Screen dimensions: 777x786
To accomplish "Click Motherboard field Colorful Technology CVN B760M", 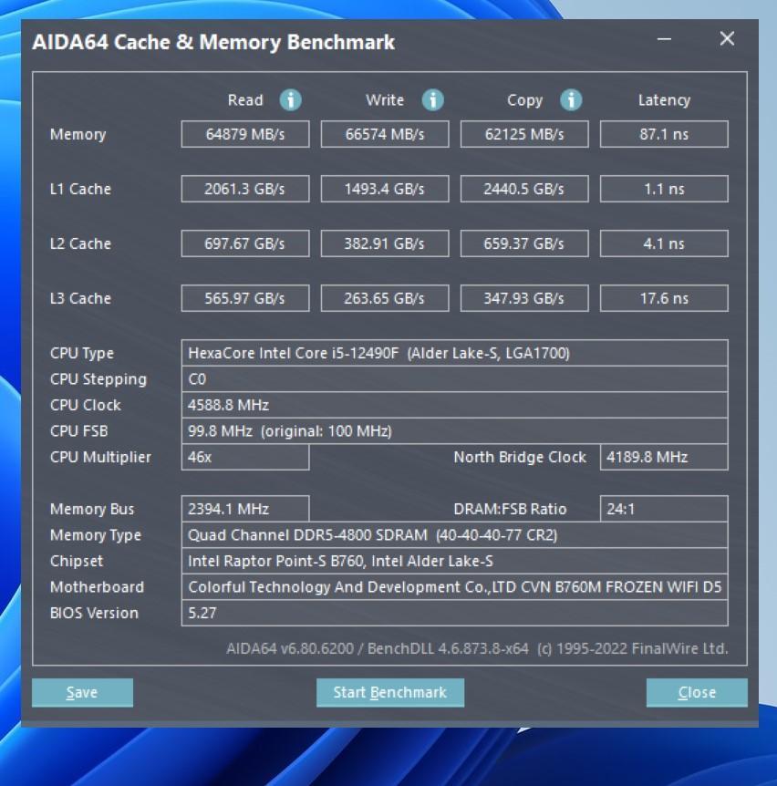I will click(455, 587).
